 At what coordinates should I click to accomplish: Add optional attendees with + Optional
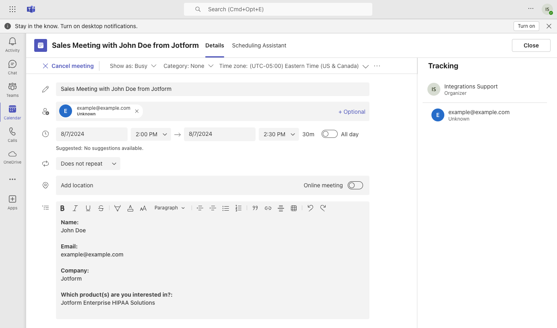pos(352,112)
